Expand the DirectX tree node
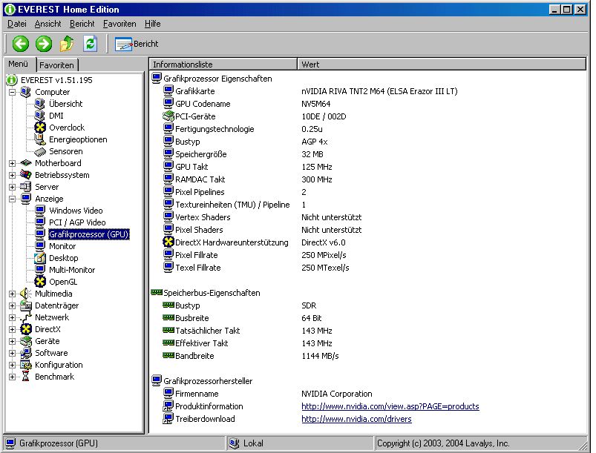 tap(12, 329)
